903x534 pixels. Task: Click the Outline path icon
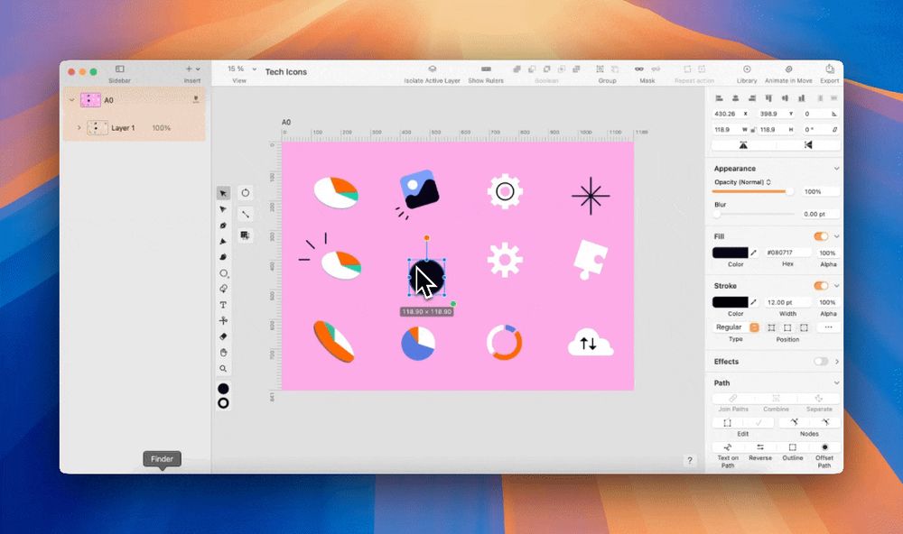tap(793, 447)
